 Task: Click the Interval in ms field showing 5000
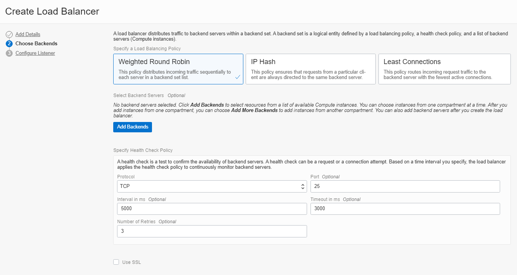pos(211,209)
